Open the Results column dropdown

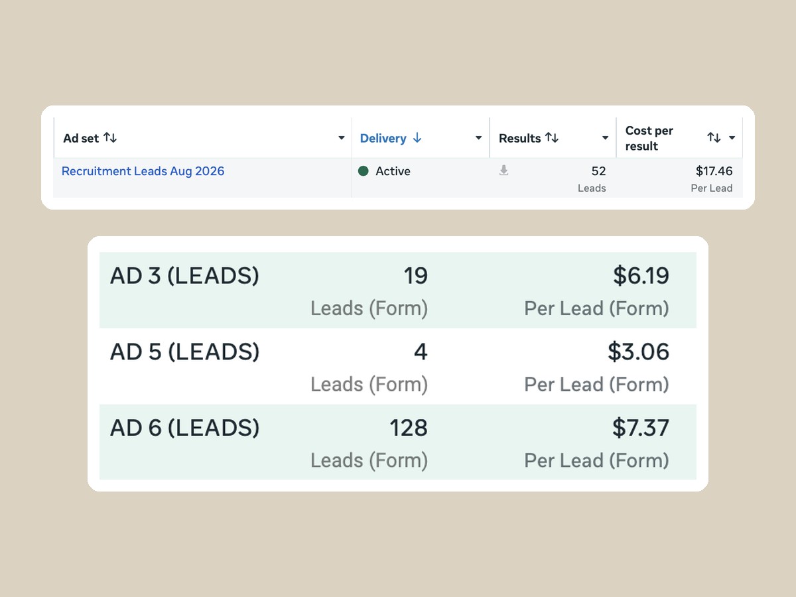[x=605, y=138]
